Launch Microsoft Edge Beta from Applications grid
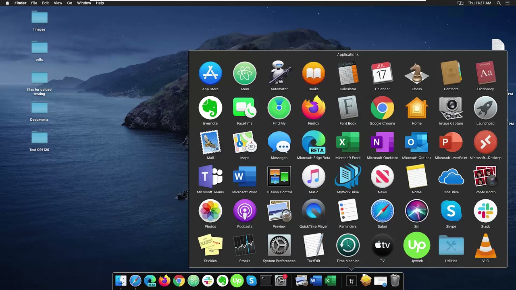 [x=314, y=142]
